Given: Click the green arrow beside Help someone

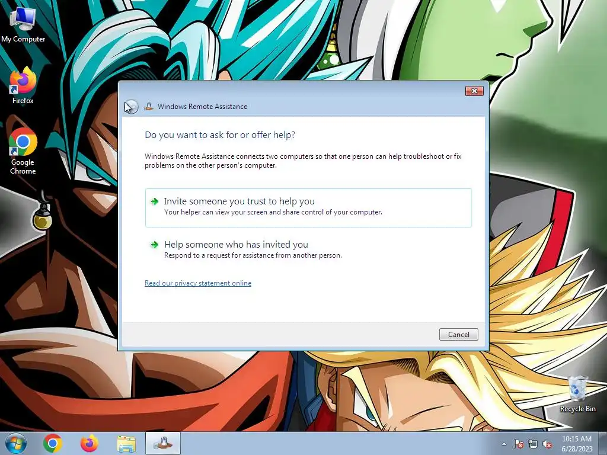Looking at the screenshot, I should pyautogui.click(x=155, y=245).
